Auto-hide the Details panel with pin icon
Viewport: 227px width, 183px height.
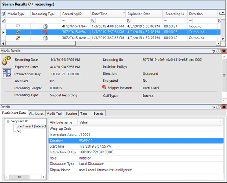(219, 107)
